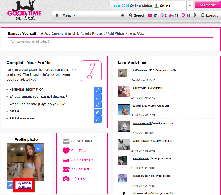This screenshot has height=195, width=221.
Task: Expand the Online Status dropdown
Action: [190, 6]
